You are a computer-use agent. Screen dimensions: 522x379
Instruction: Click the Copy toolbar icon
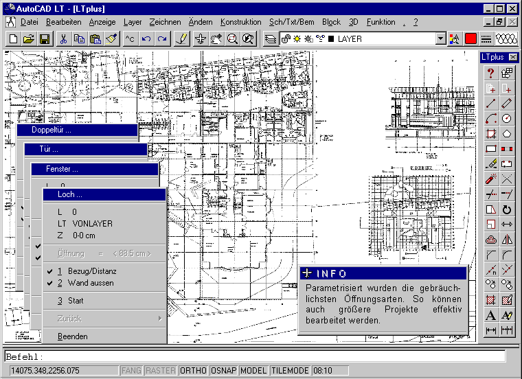click(x=79, y=39)
